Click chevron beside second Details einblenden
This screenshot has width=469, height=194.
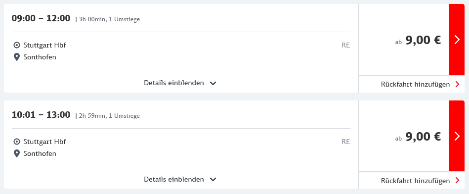click(213, 180)
